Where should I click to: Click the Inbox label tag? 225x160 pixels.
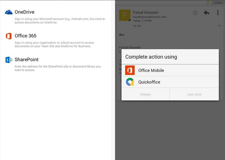(218, 3)
